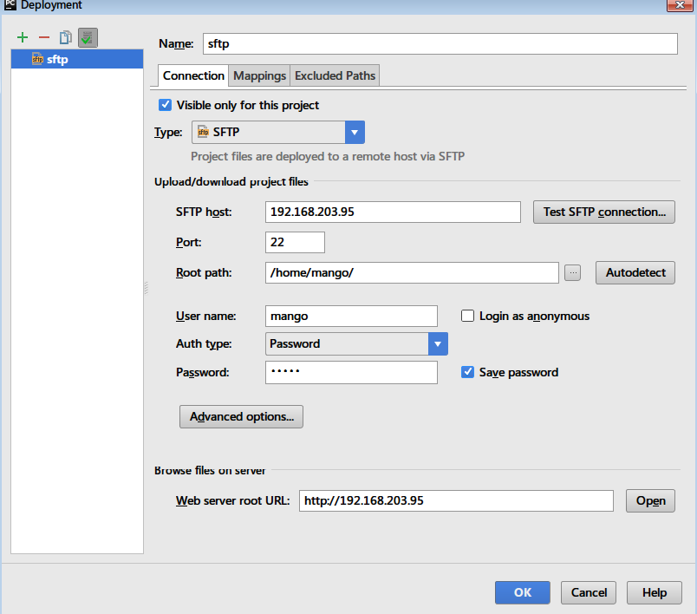Close the Deployment dialog window

click(x=678, y=5)
